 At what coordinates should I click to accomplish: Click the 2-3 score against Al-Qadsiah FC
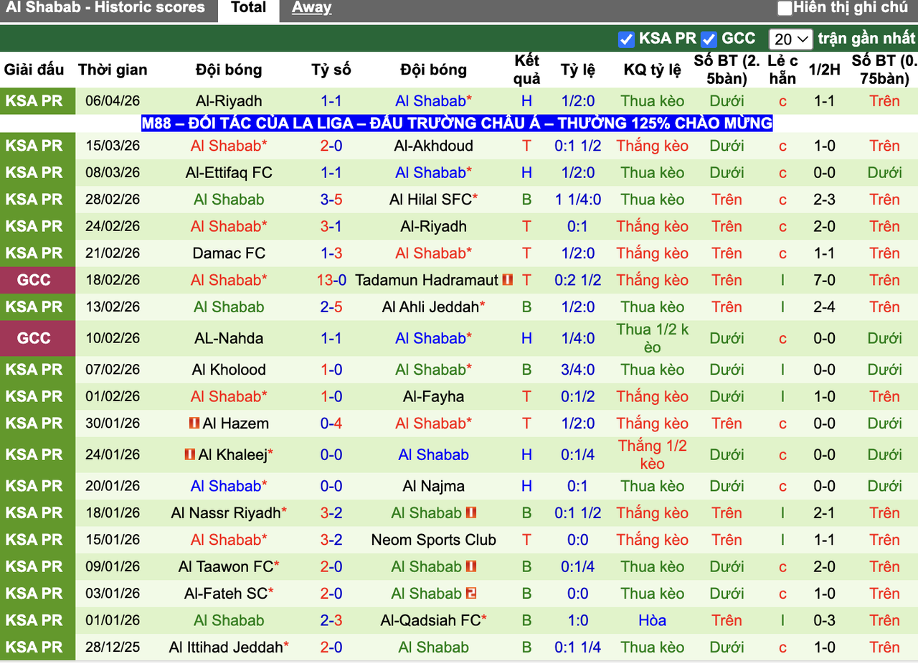click(331, 621)
